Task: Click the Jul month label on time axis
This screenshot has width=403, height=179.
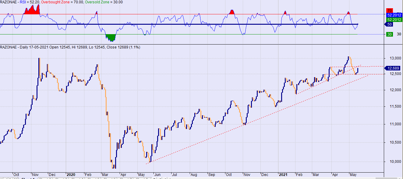Action: 175,175
